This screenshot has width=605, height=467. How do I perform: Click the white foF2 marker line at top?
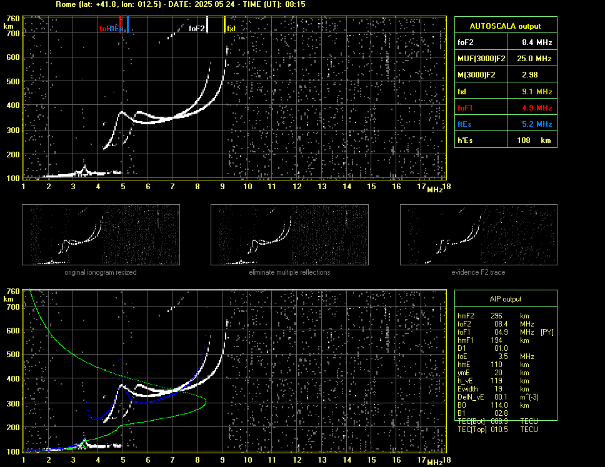(x=207, y=24)
